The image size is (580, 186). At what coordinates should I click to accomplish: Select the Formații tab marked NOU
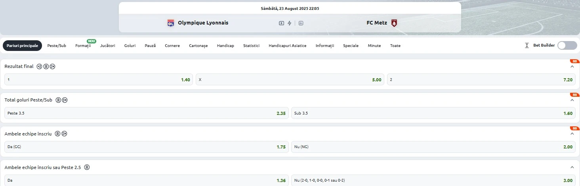click(83, 46)
